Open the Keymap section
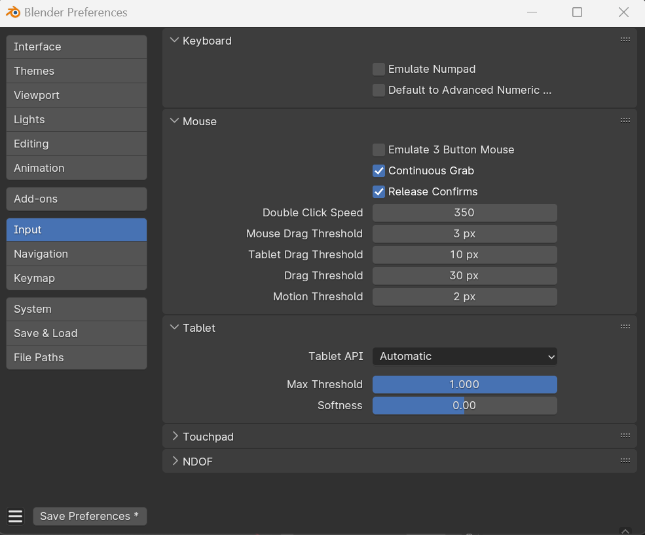The width and height of the screenshot is (645, 535). tap(77, 278)
